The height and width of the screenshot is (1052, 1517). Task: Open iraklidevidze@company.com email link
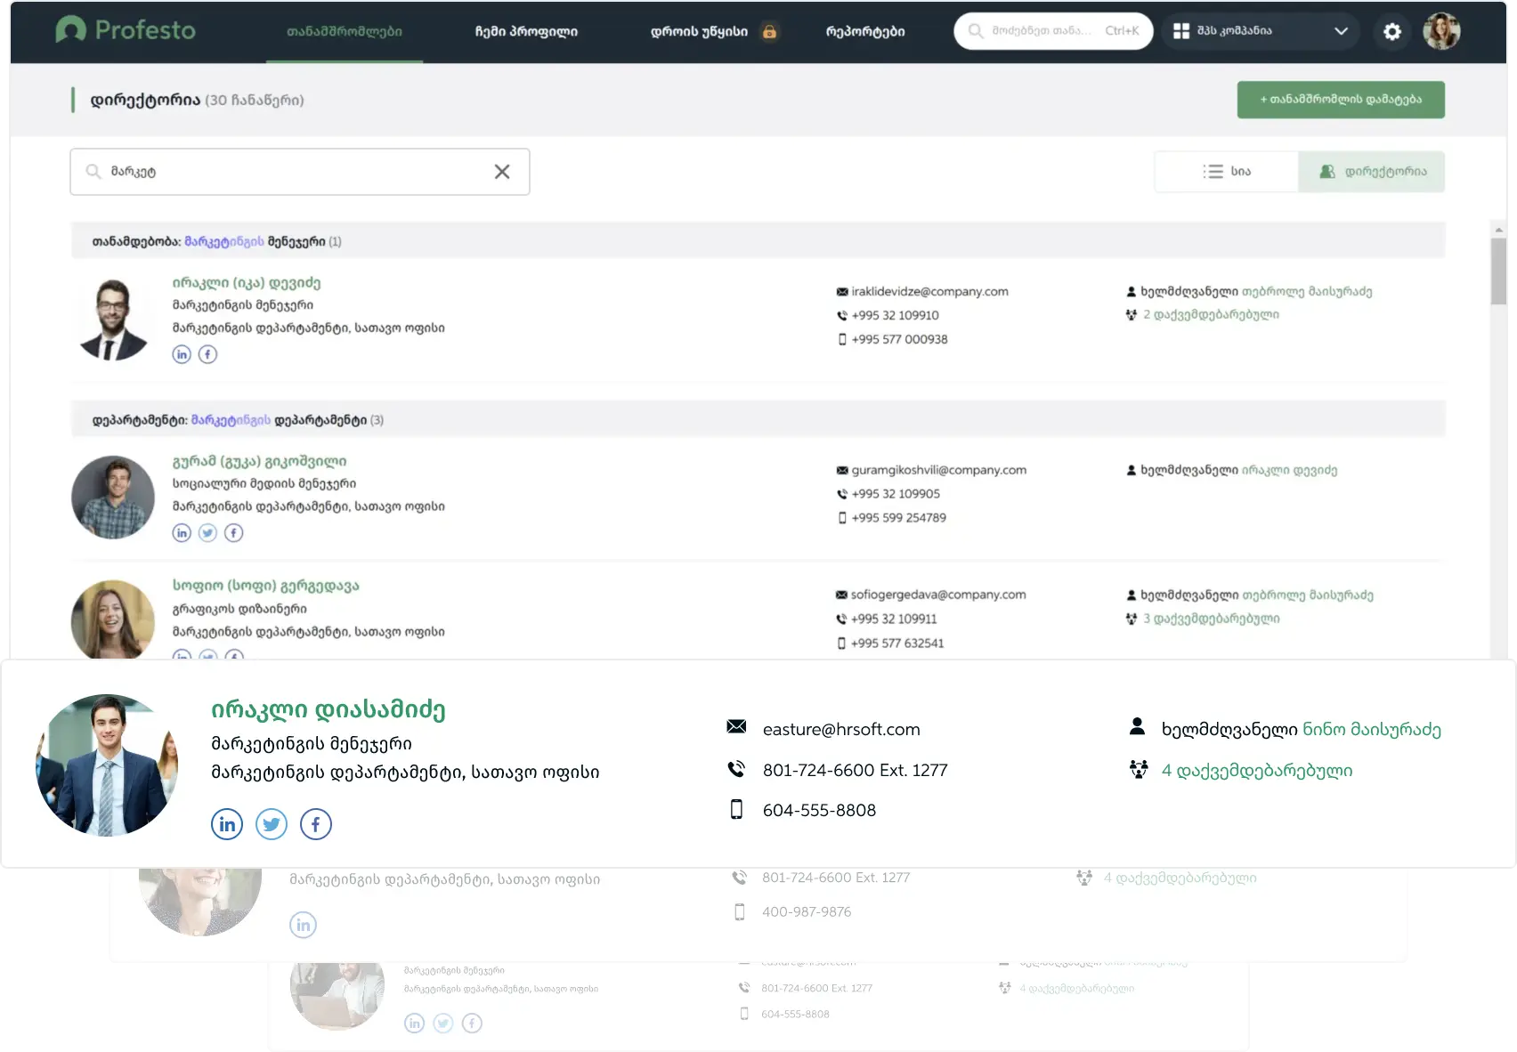point(929,292)
